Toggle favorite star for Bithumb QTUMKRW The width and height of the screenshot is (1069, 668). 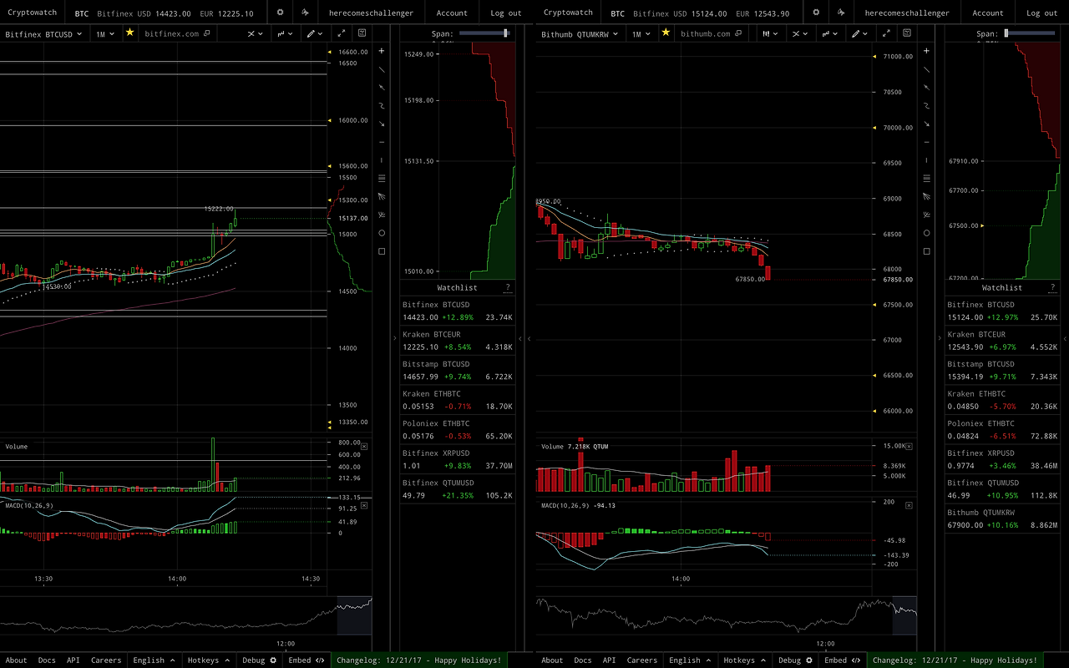[x=666, y=33]
